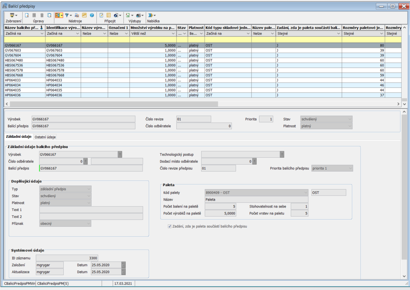Expand the Priorita balícího předpisu dropdown
410x290 pixels.
pos(350,168)
